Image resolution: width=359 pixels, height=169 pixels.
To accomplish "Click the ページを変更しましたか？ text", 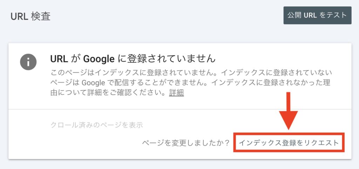I will [x=186, y=143].
